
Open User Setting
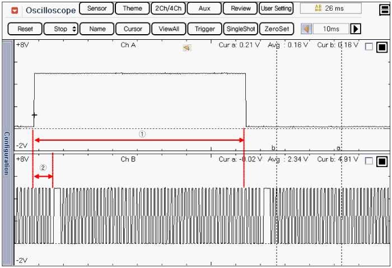pyautogui.click(x=276, y=8)
